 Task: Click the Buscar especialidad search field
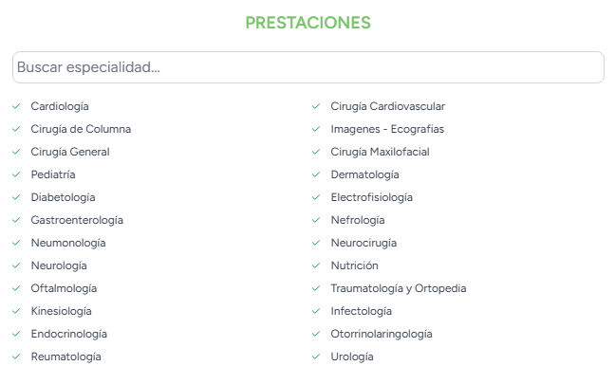pyautogui.click(x=307, y=67)
